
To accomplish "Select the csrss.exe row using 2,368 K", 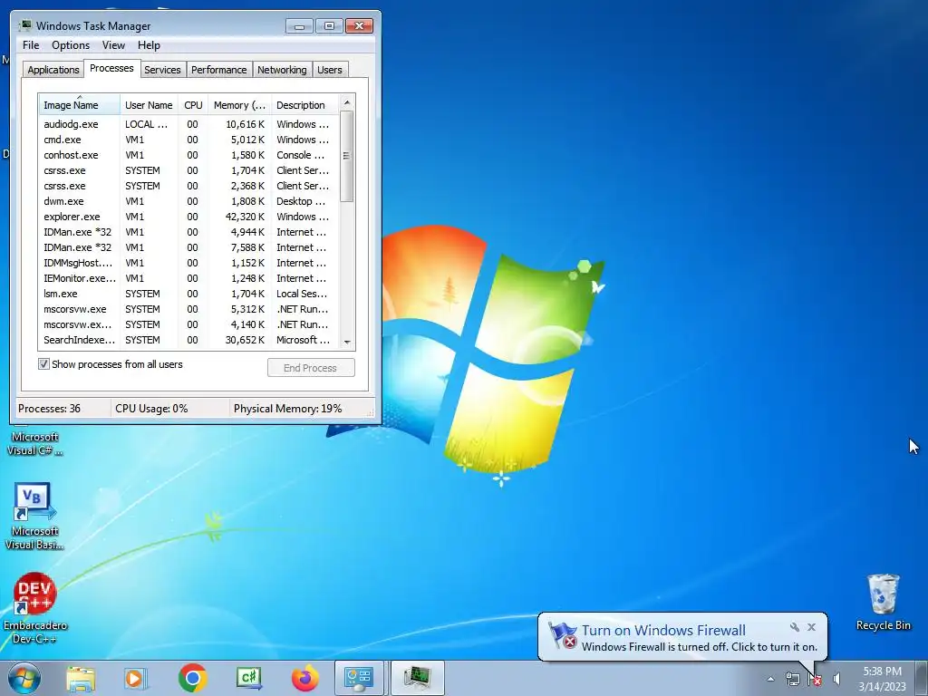I will [x=188, y=186].
